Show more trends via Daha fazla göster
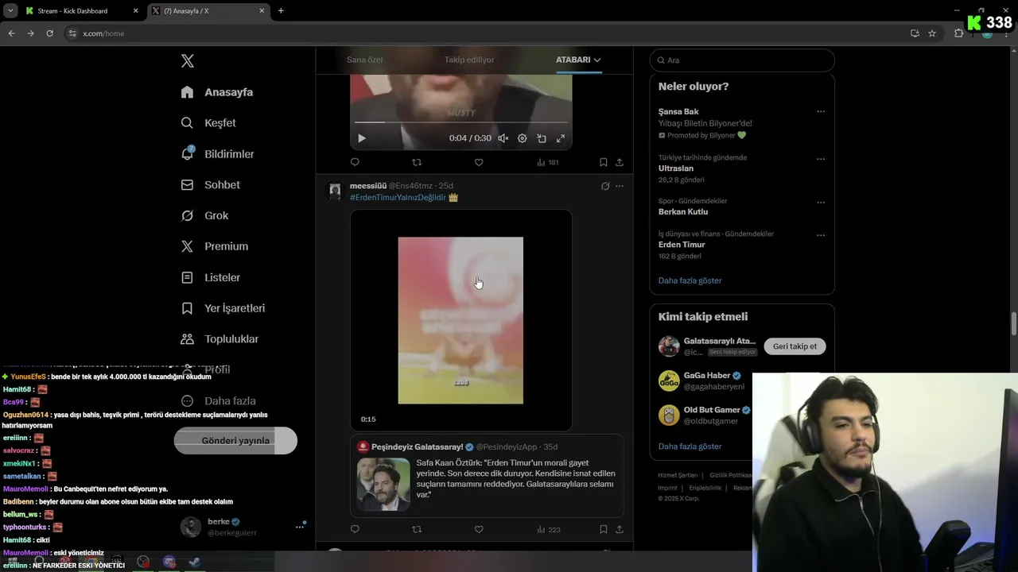The image size is (1018, 572). tap(690, 280)
